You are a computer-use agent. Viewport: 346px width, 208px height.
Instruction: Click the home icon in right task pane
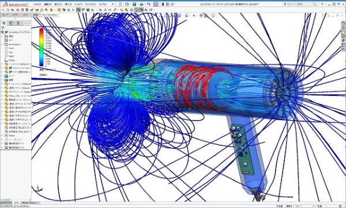pyautogui.click(x=343, y=23)
